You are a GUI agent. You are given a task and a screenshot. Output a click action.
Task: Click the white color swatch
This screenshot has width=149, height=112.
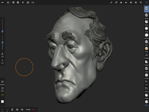[2, 101]
